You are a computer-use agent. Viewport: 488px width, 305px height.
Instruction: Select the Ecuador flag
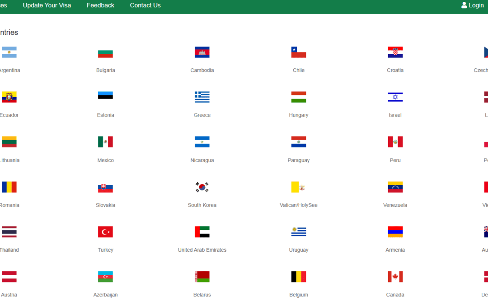(x=9, y=97)
